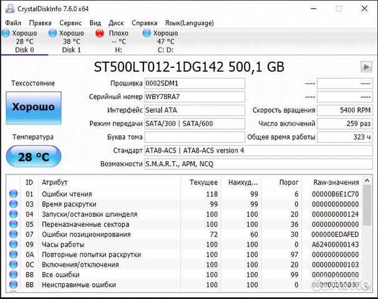Click status orb of row BB Неисправимые ошибки

14,285
